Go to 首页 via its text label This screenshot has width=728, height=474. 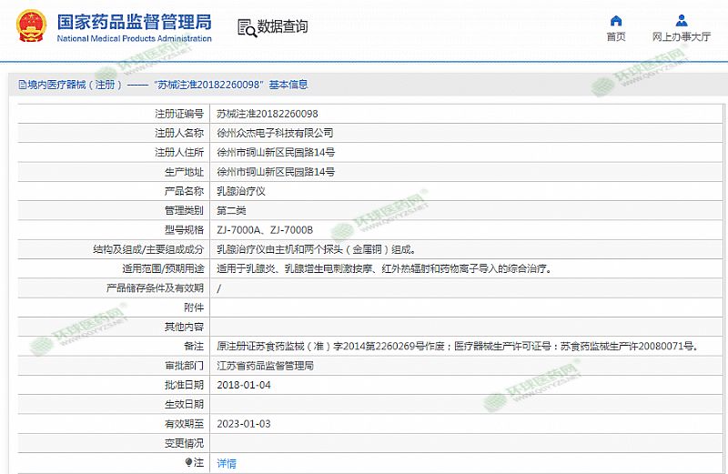pos(616,37)
